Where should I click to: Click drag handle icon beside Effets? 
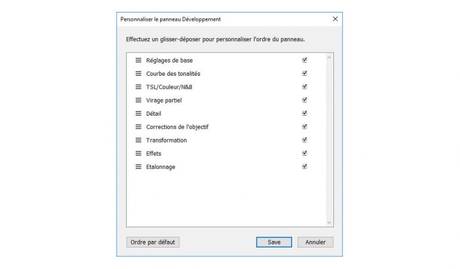[138, 153]
